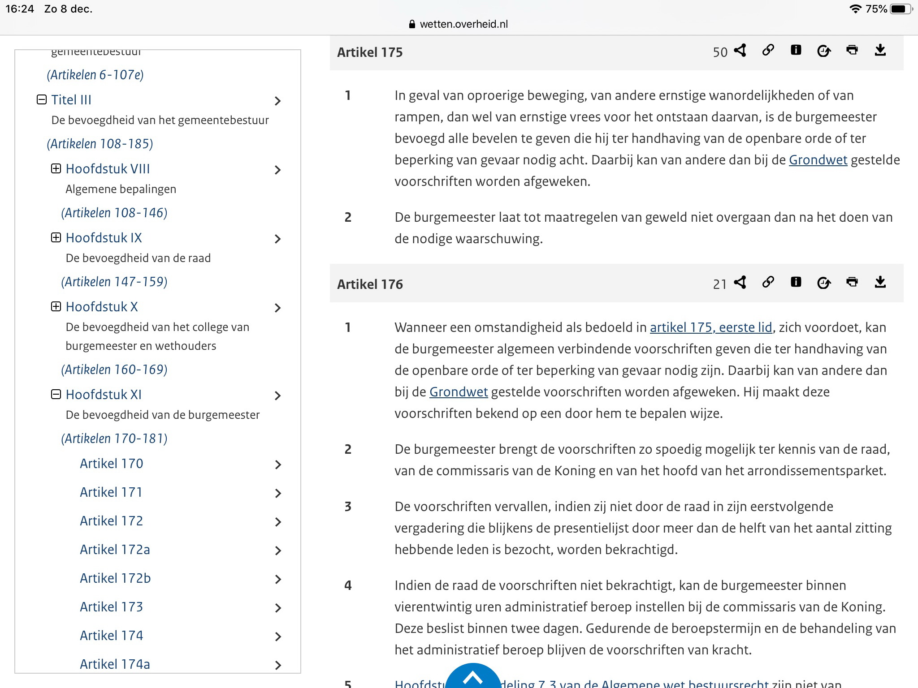Open Hoofdstuk X in the sidebar
The width and height of the screenshot is (918, 688).
(x=102, y=306)
